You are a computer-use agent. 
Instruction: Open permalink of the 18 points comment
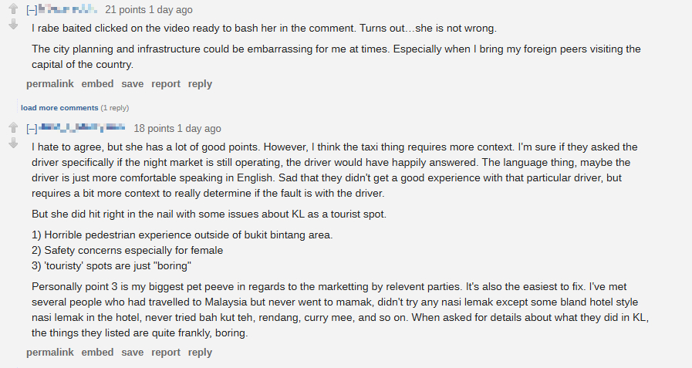pyautogui.click(x=50, y=352)
